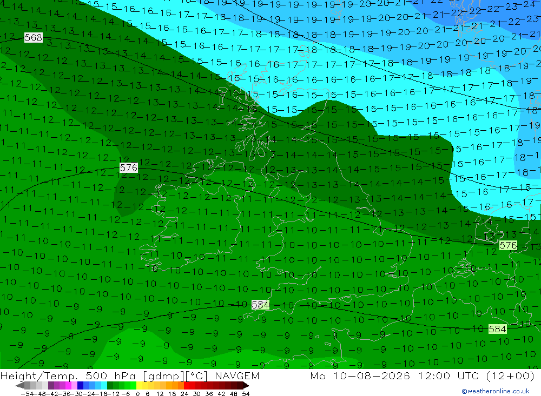Click the 576 contour label near Denmark
This screenshot has width=541, height=396.
[508, 245]
